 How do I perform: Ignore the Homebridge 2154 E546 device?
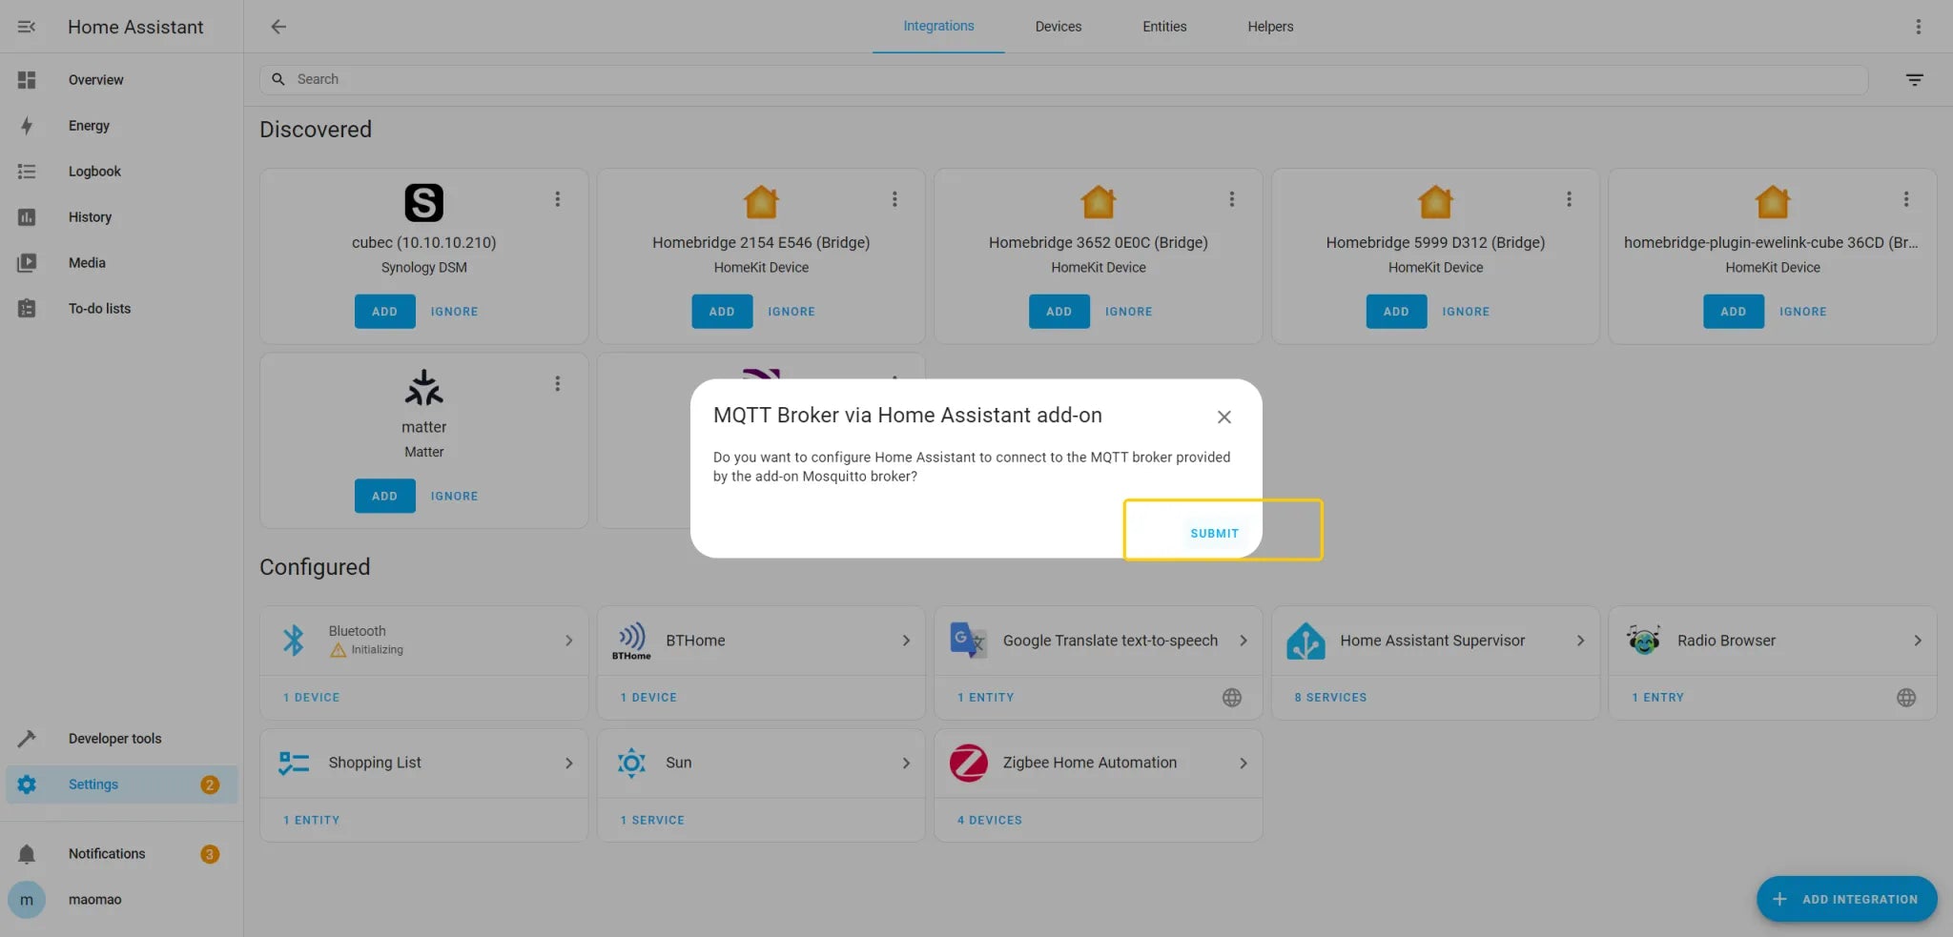(x=791, y=312)
